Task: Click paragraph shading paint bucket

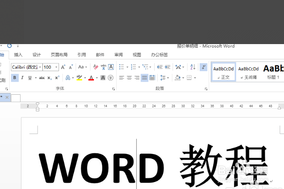Action: click(177, 78)
